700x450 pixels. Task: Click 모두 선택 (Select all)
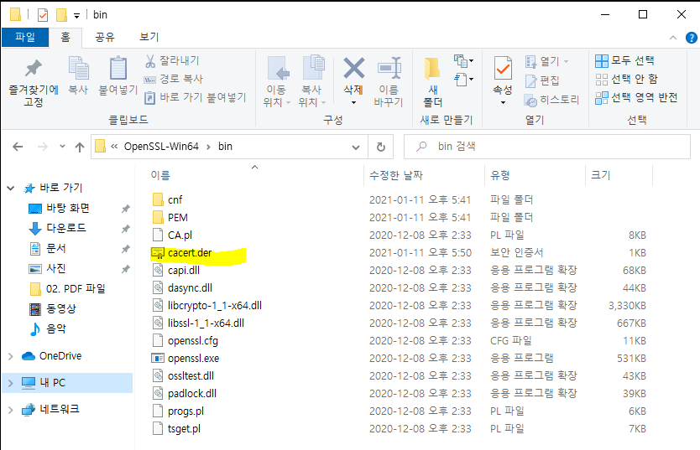pos(625,60)
